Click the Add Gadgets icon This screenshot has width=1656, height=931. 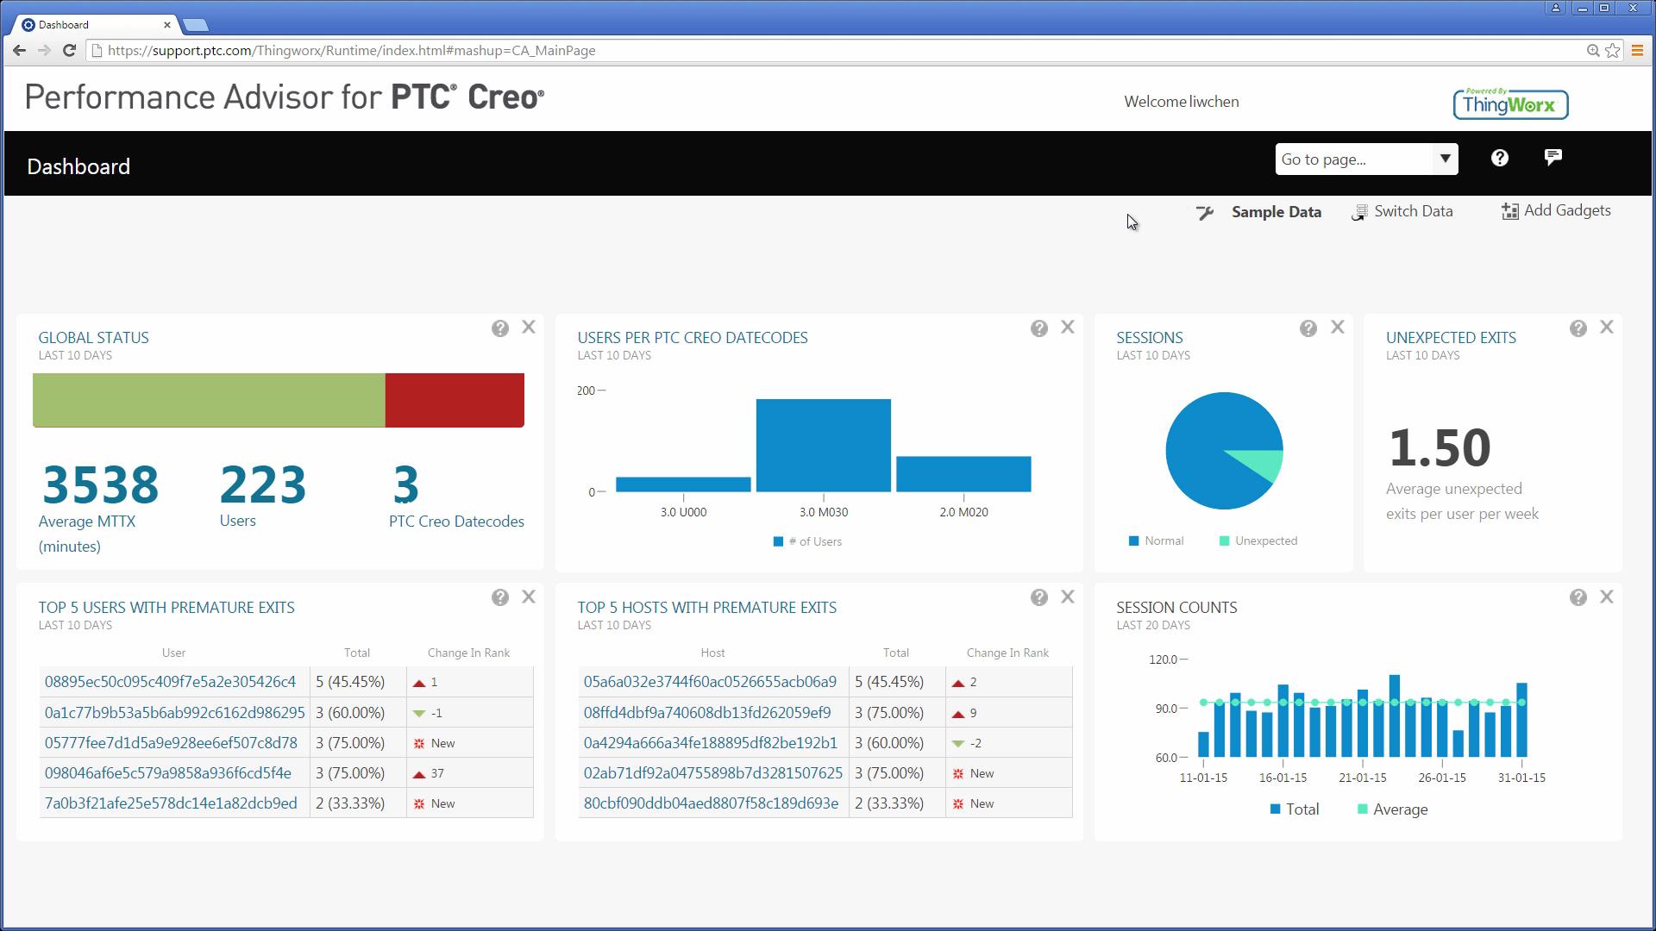(1509, 212)
